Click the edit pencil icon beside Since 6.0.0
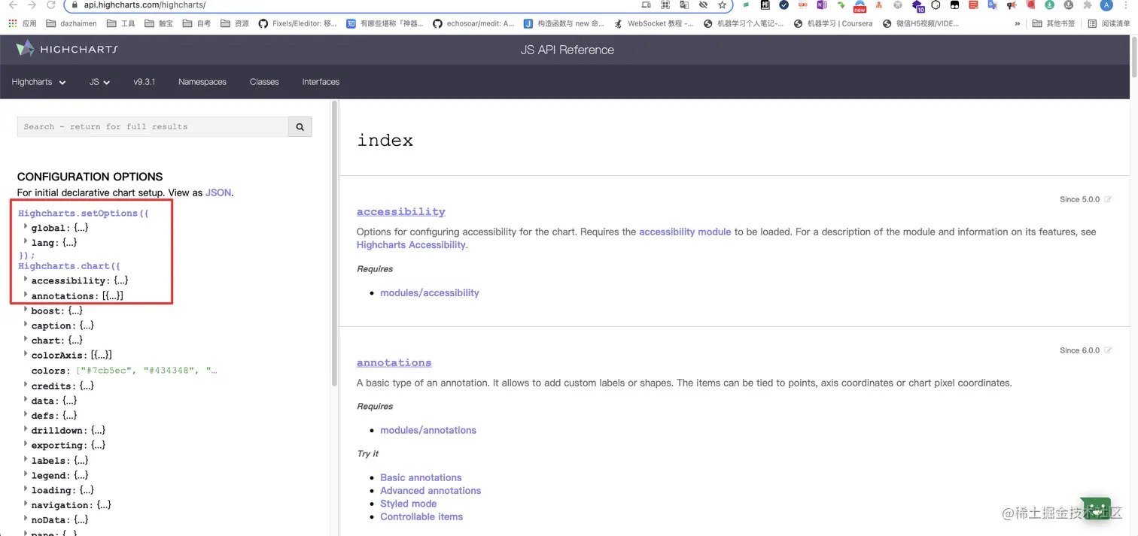1138x536 pixels. click(1107, 350)
